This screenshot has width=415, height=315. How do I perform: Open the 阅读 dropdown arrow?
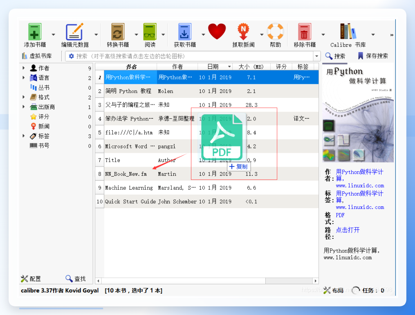tap(163, 35)
